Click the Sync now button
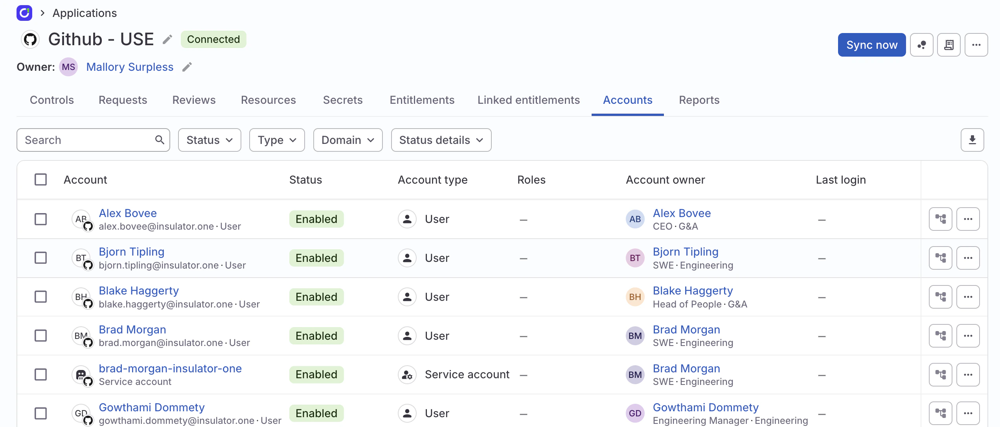Viewport: 1000px width, 427px height. tap(871, 44)
